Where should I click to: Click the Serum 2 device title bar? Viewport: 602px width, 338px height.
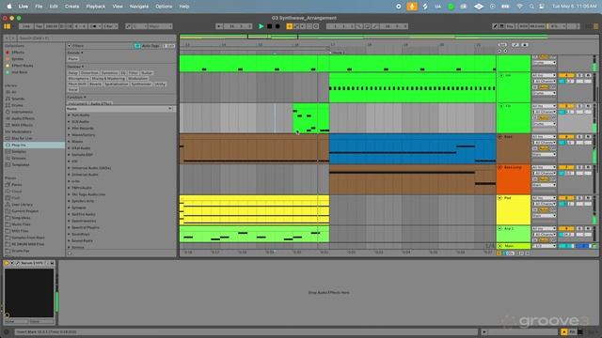tap(30, 263)
